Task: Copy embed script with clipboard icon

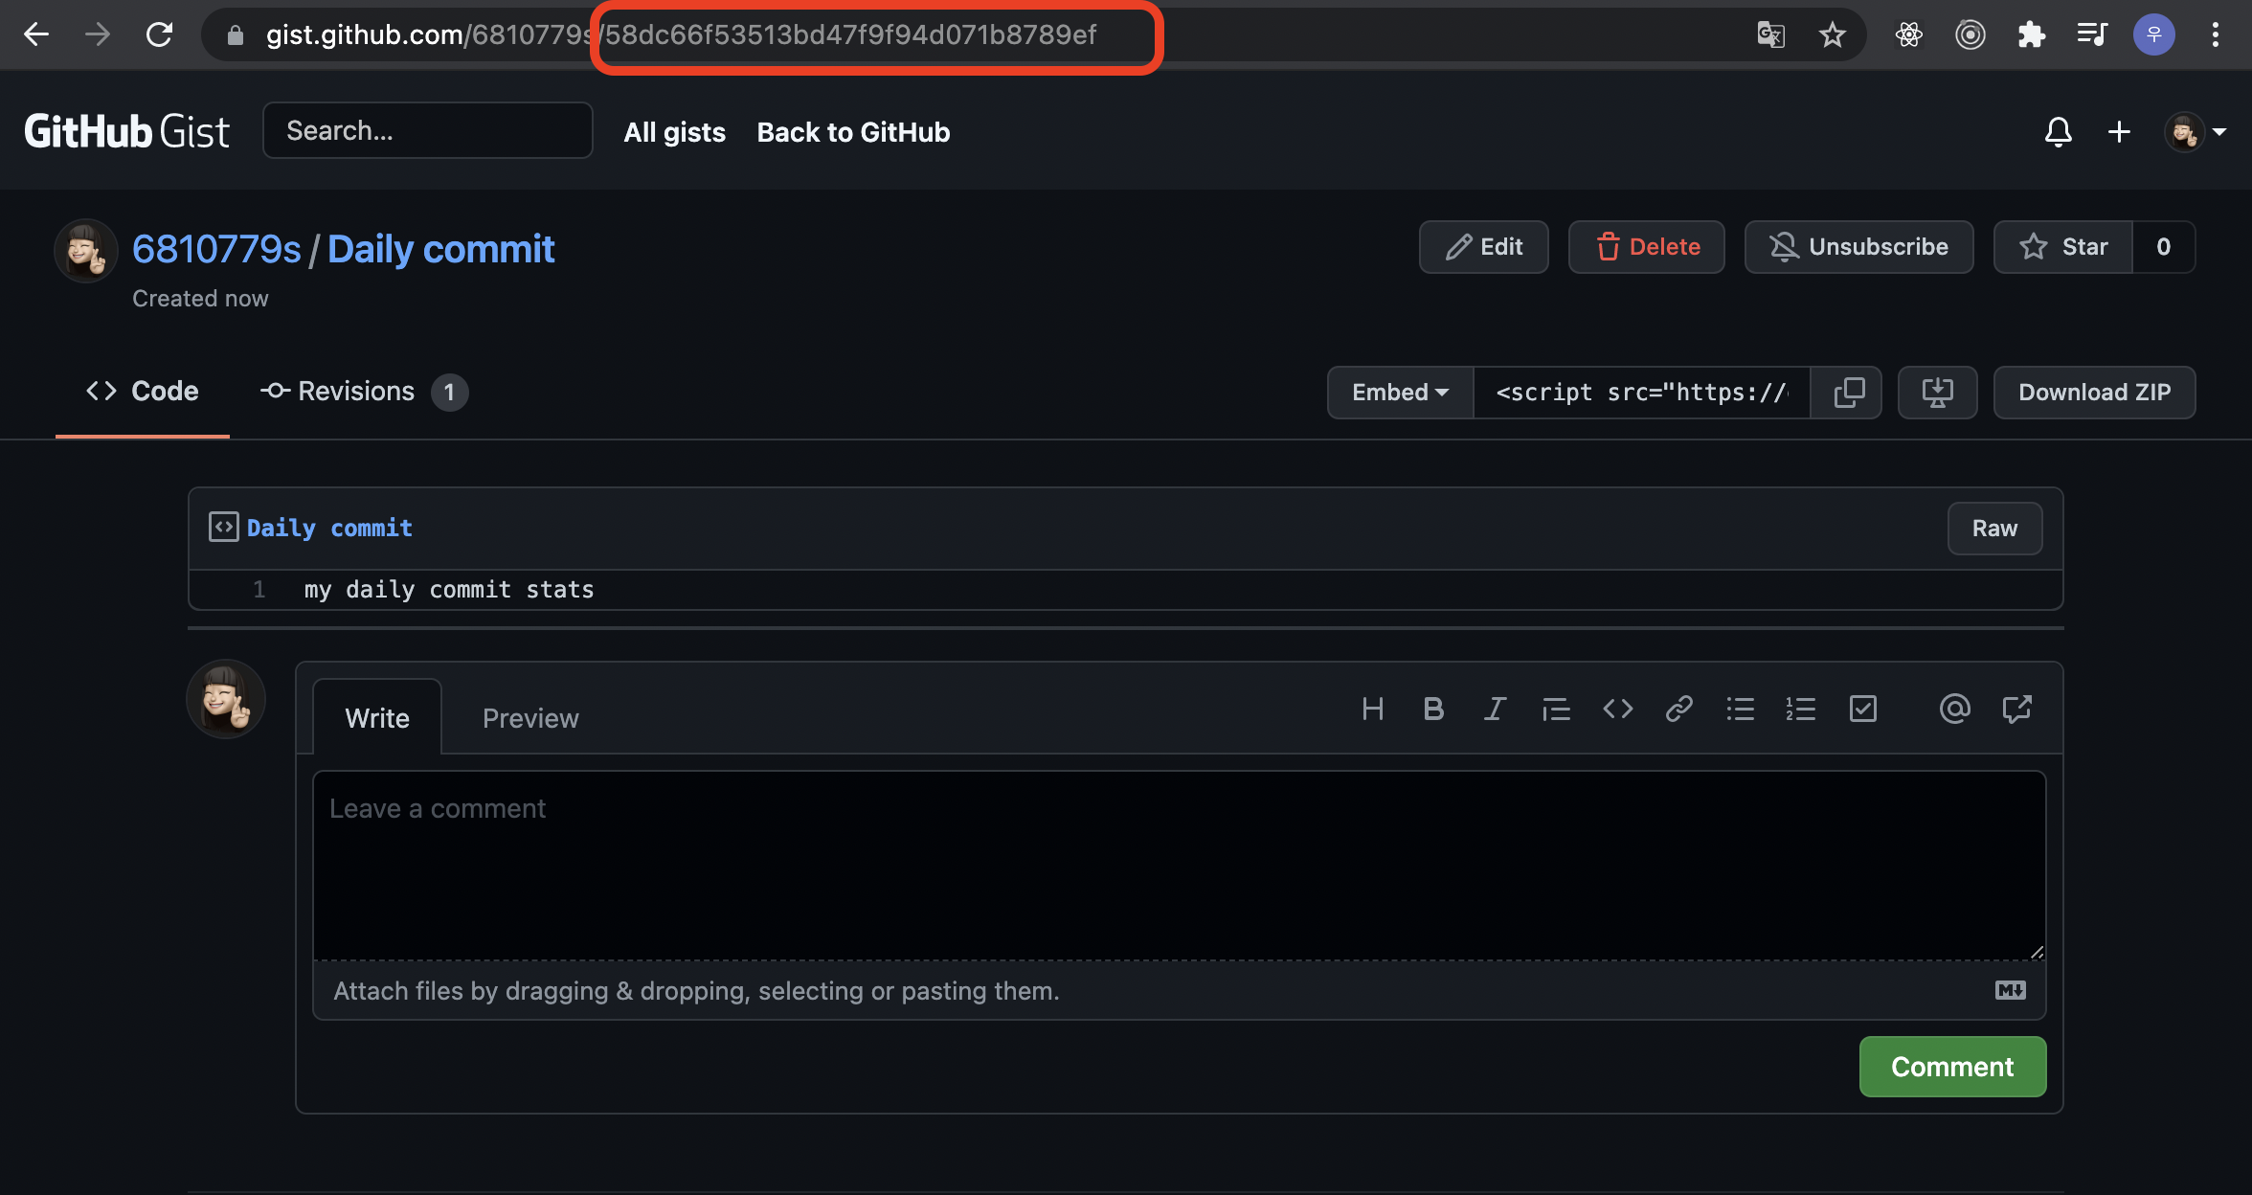Action: pos(1848,393)
